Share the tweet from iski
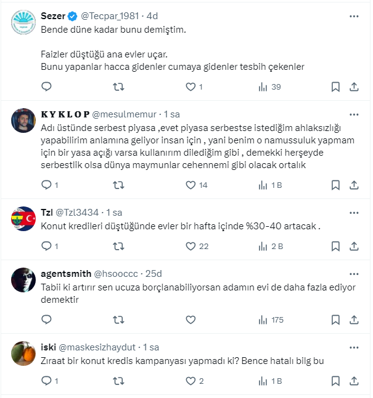The width and height of the screenshot is (373, 398). coord(355,381)
